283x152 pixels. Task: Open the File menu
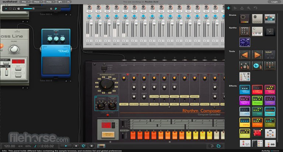tap(25, 2)
